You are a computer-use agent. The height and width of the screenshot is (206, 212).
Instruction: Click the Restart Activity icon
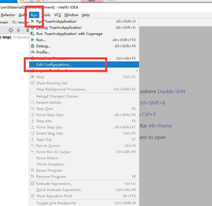33,102
